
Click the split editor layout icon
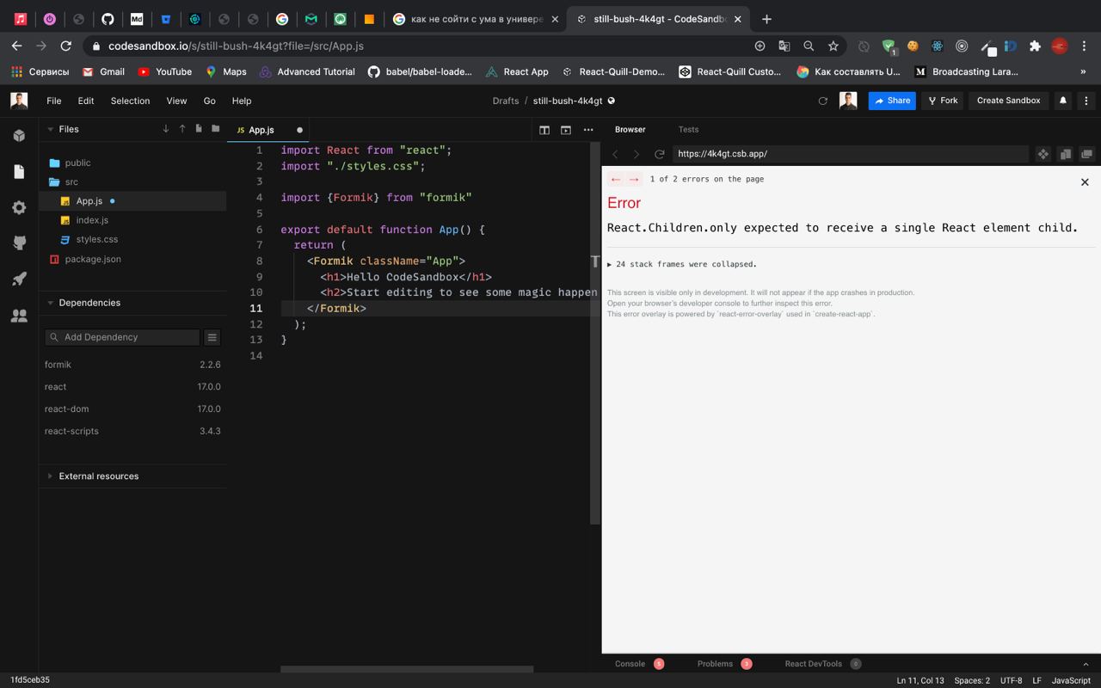(x=544, y=130)
